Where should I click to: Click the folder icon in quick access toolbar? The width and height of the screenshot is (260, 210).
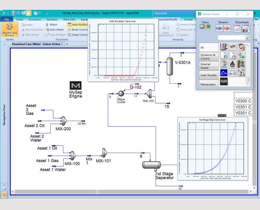[36, 13]
